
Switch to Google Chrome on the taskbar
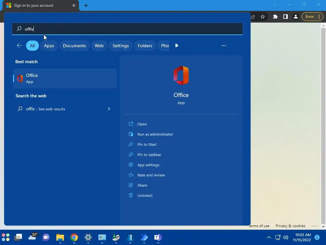[74, 237]
